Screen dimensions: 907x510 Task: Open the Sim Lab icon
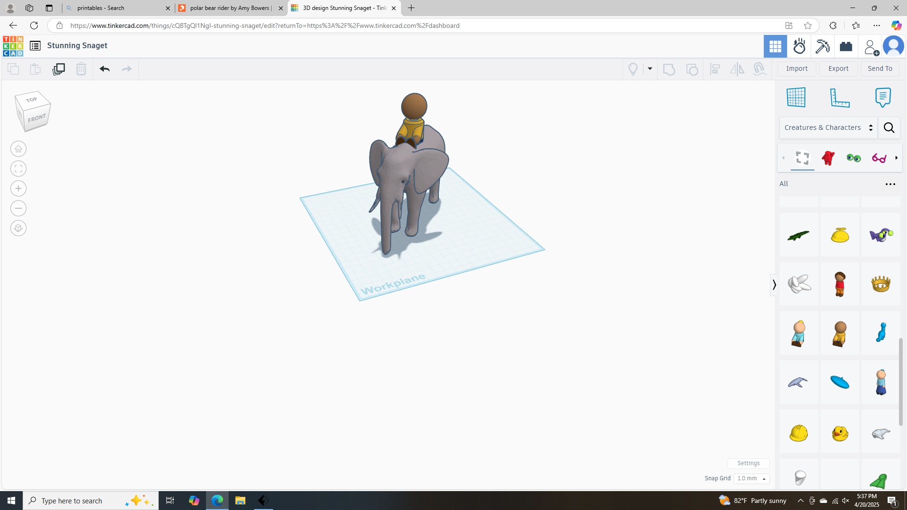pyautogui.click(x=799, y=46)
